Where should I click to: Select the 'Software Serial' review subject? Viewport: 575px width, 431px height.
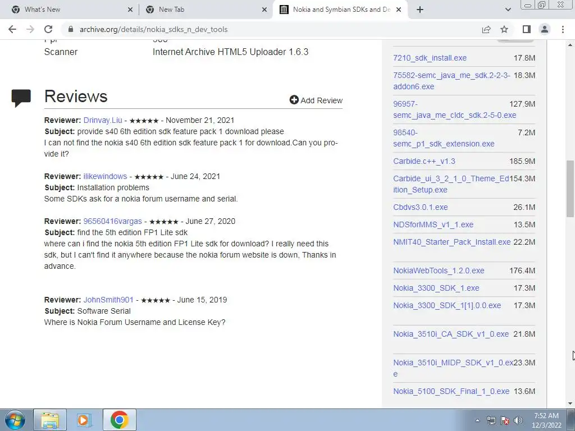click(104, 311)
